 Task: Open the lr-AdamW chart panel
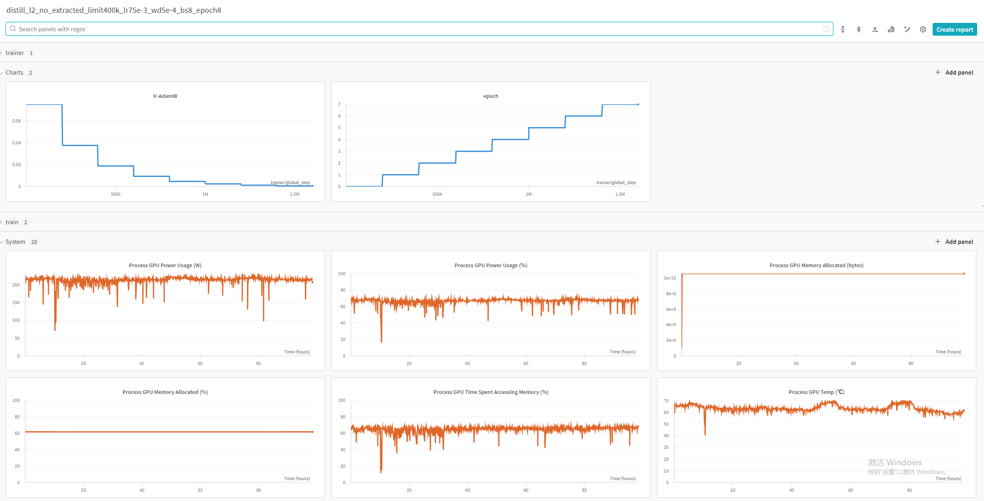pos(165,142)
